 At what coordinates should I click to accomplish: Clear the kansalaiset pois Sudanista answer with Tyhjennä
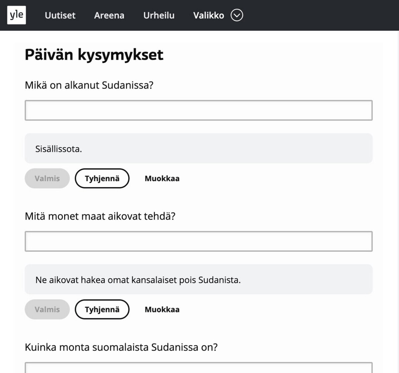click(x=102, y=309)
